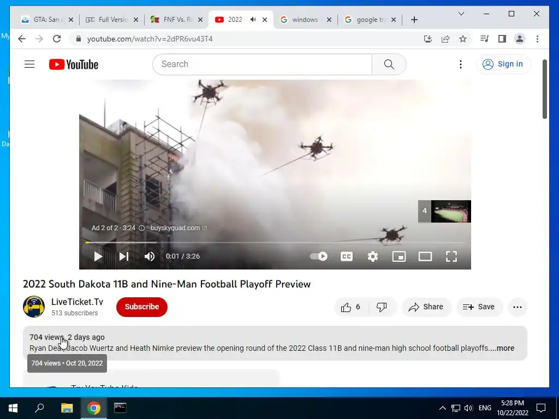Reload the current page
Viewport: 559px width, 419px height.
57,39
